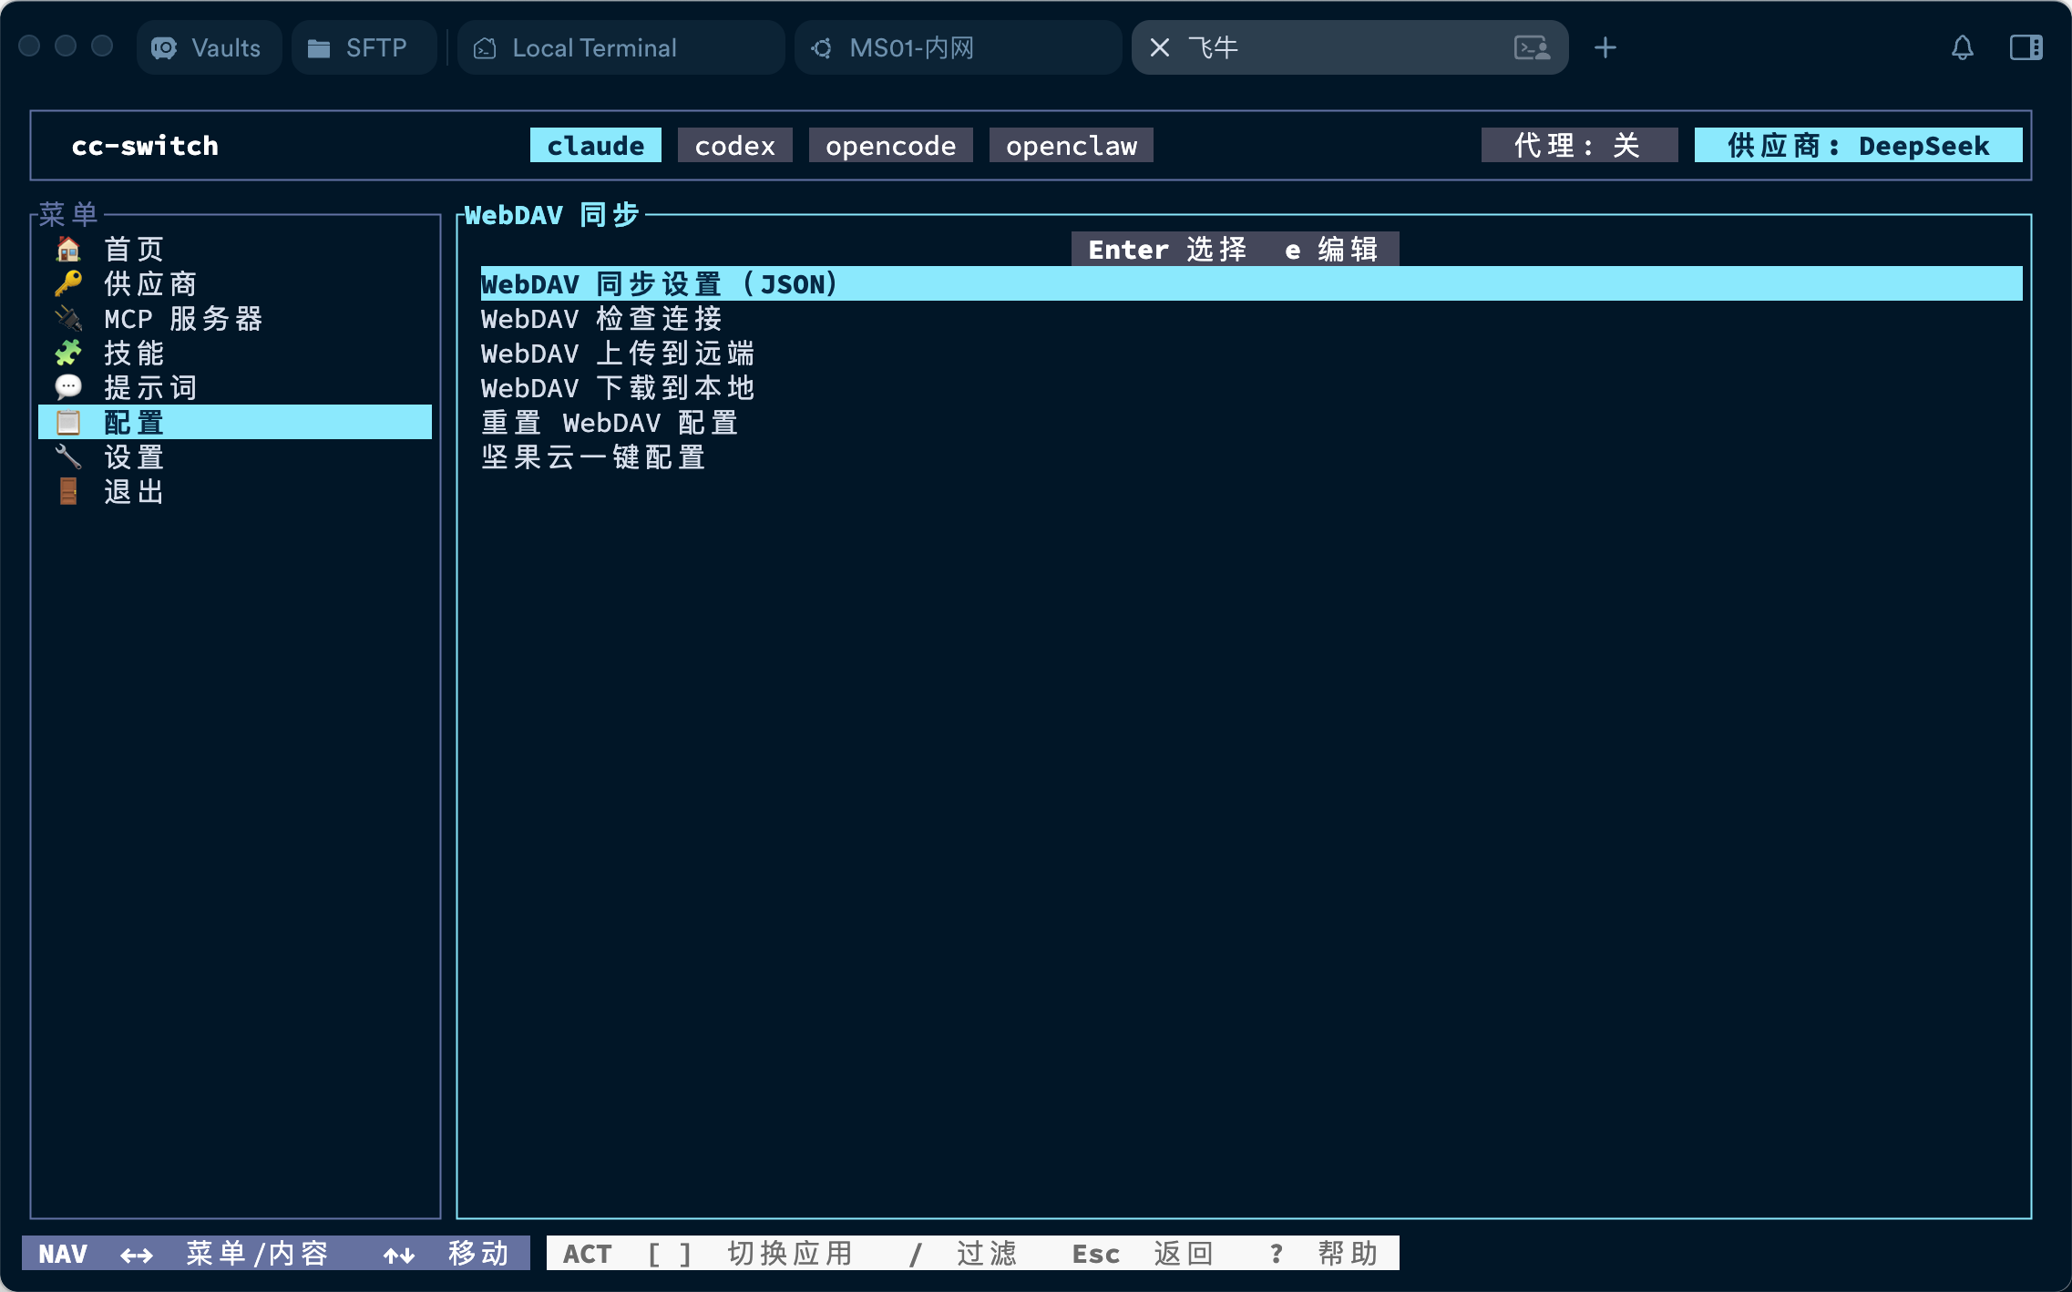Click the cc-switch title text

[x=145, y=146]
